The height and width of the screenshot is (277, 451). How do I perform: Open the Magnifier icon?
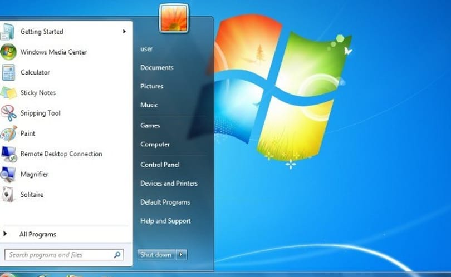point(8,175)
